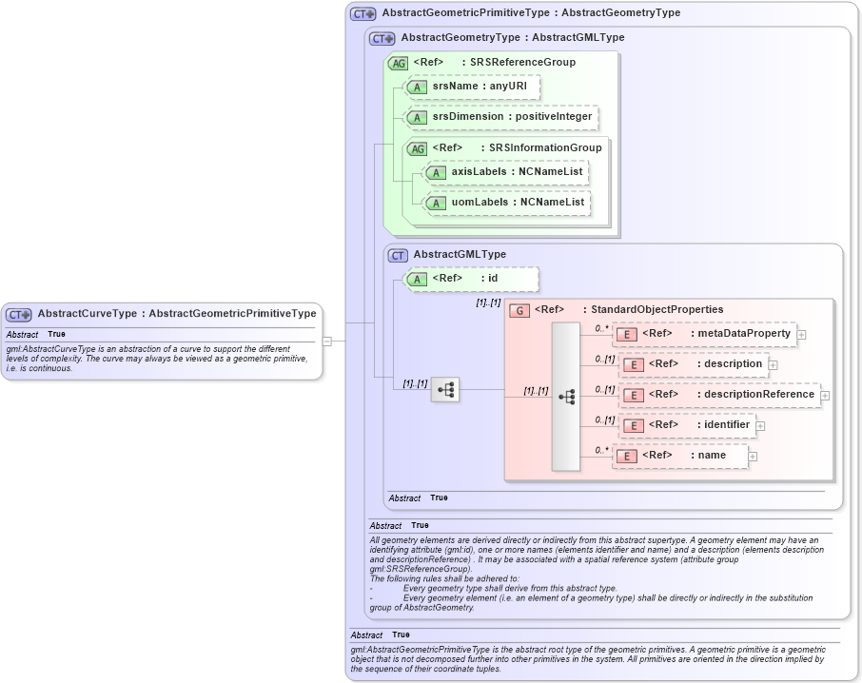Screen dimensions: 862x683
Task: Click the A icon of srsDimension attribute
Action: pos(417,118)
